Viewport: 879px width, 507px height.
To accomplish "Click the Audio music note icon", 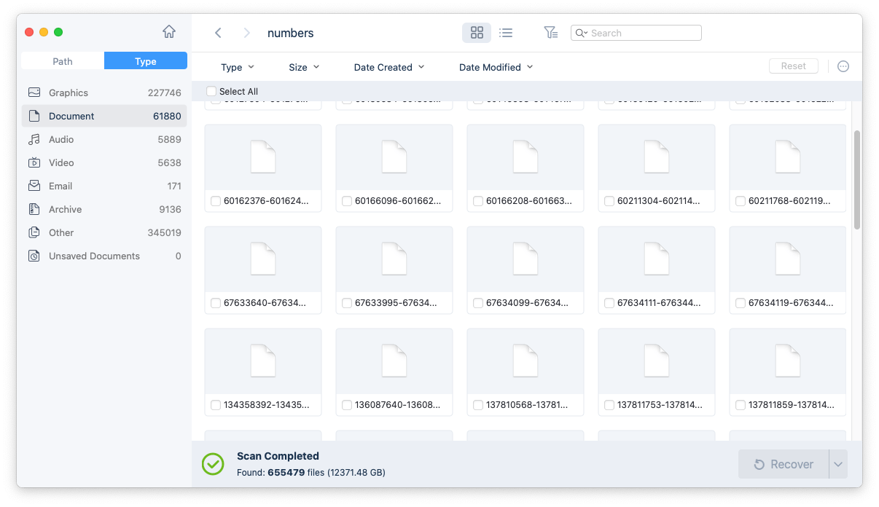I will click(34, 139).
